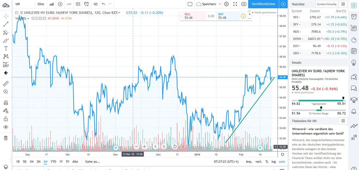Select the ruler measure tool

click(6, 83)
